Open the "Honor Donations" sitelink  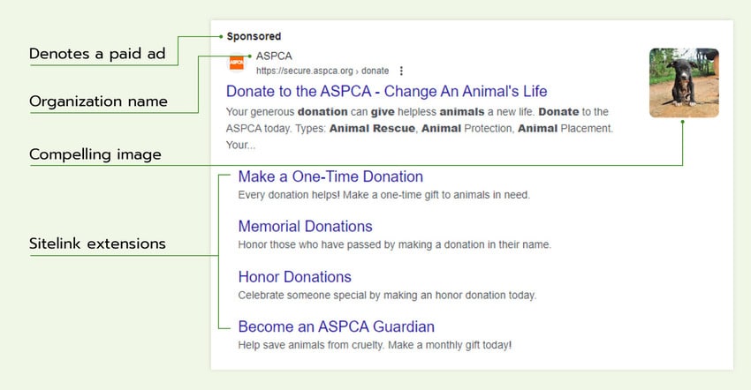[294, 277]
